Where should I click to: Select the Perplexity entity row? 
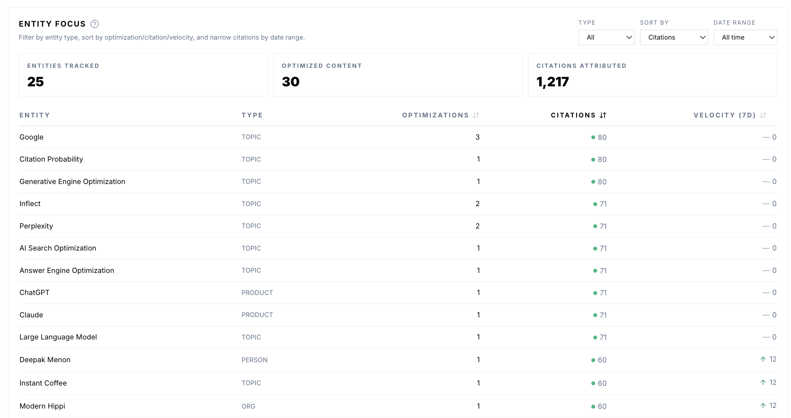36,226
